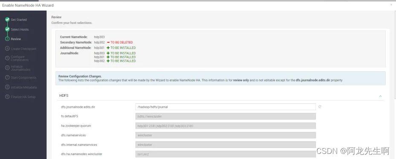Click the undo icon beside dfs.journalnode.edits.dir field
The image size is (396, 159).
click(320, 107)
